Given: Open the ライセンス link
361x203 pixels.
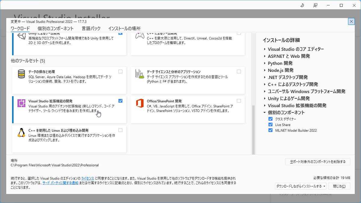Looking at the screenshot, I should 88,178.
